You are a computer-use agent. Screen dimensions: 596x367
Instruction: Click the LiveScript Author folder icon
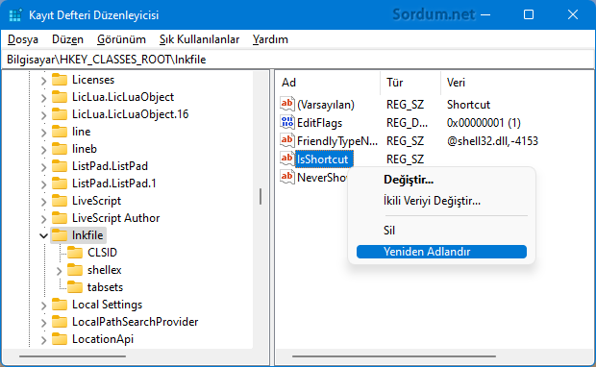pyautogui.click(x=60, y=218)
